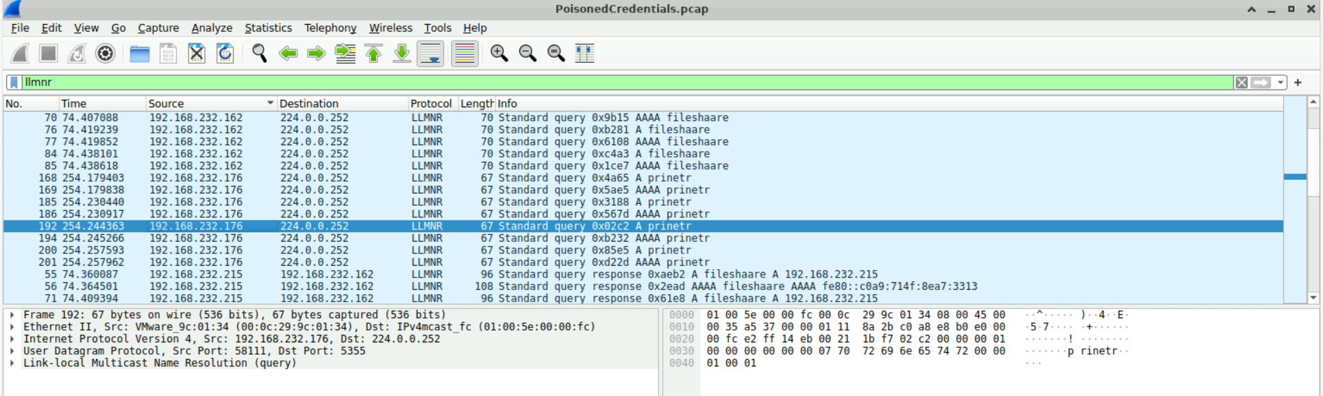The image size is (1323, 396).
Task: Jump to the first packet
Action: tap(373, 54)
